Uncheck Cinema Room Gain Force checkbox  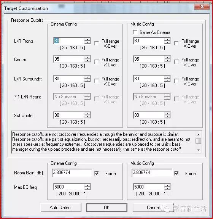point(97,173)
